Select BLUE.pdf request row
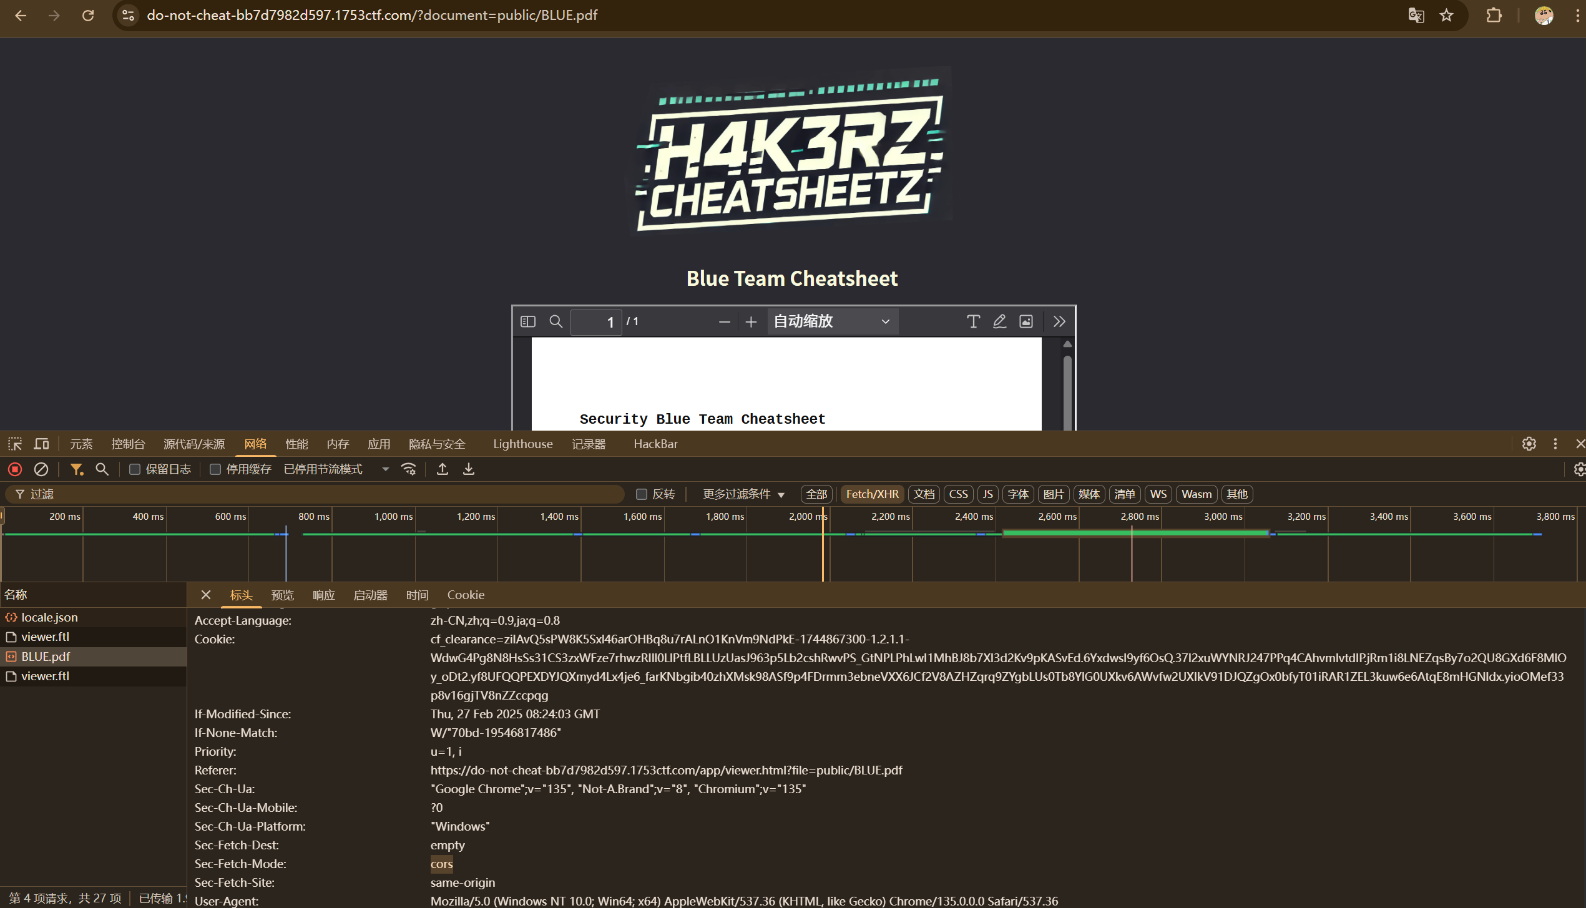Image resolution: width=1586 pixels, height=908 pixels. click(94, 657)
